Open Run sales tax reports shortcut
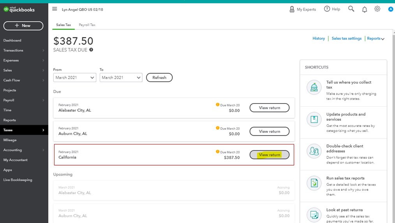Screen dimensions: 395x223 [343, 186]
